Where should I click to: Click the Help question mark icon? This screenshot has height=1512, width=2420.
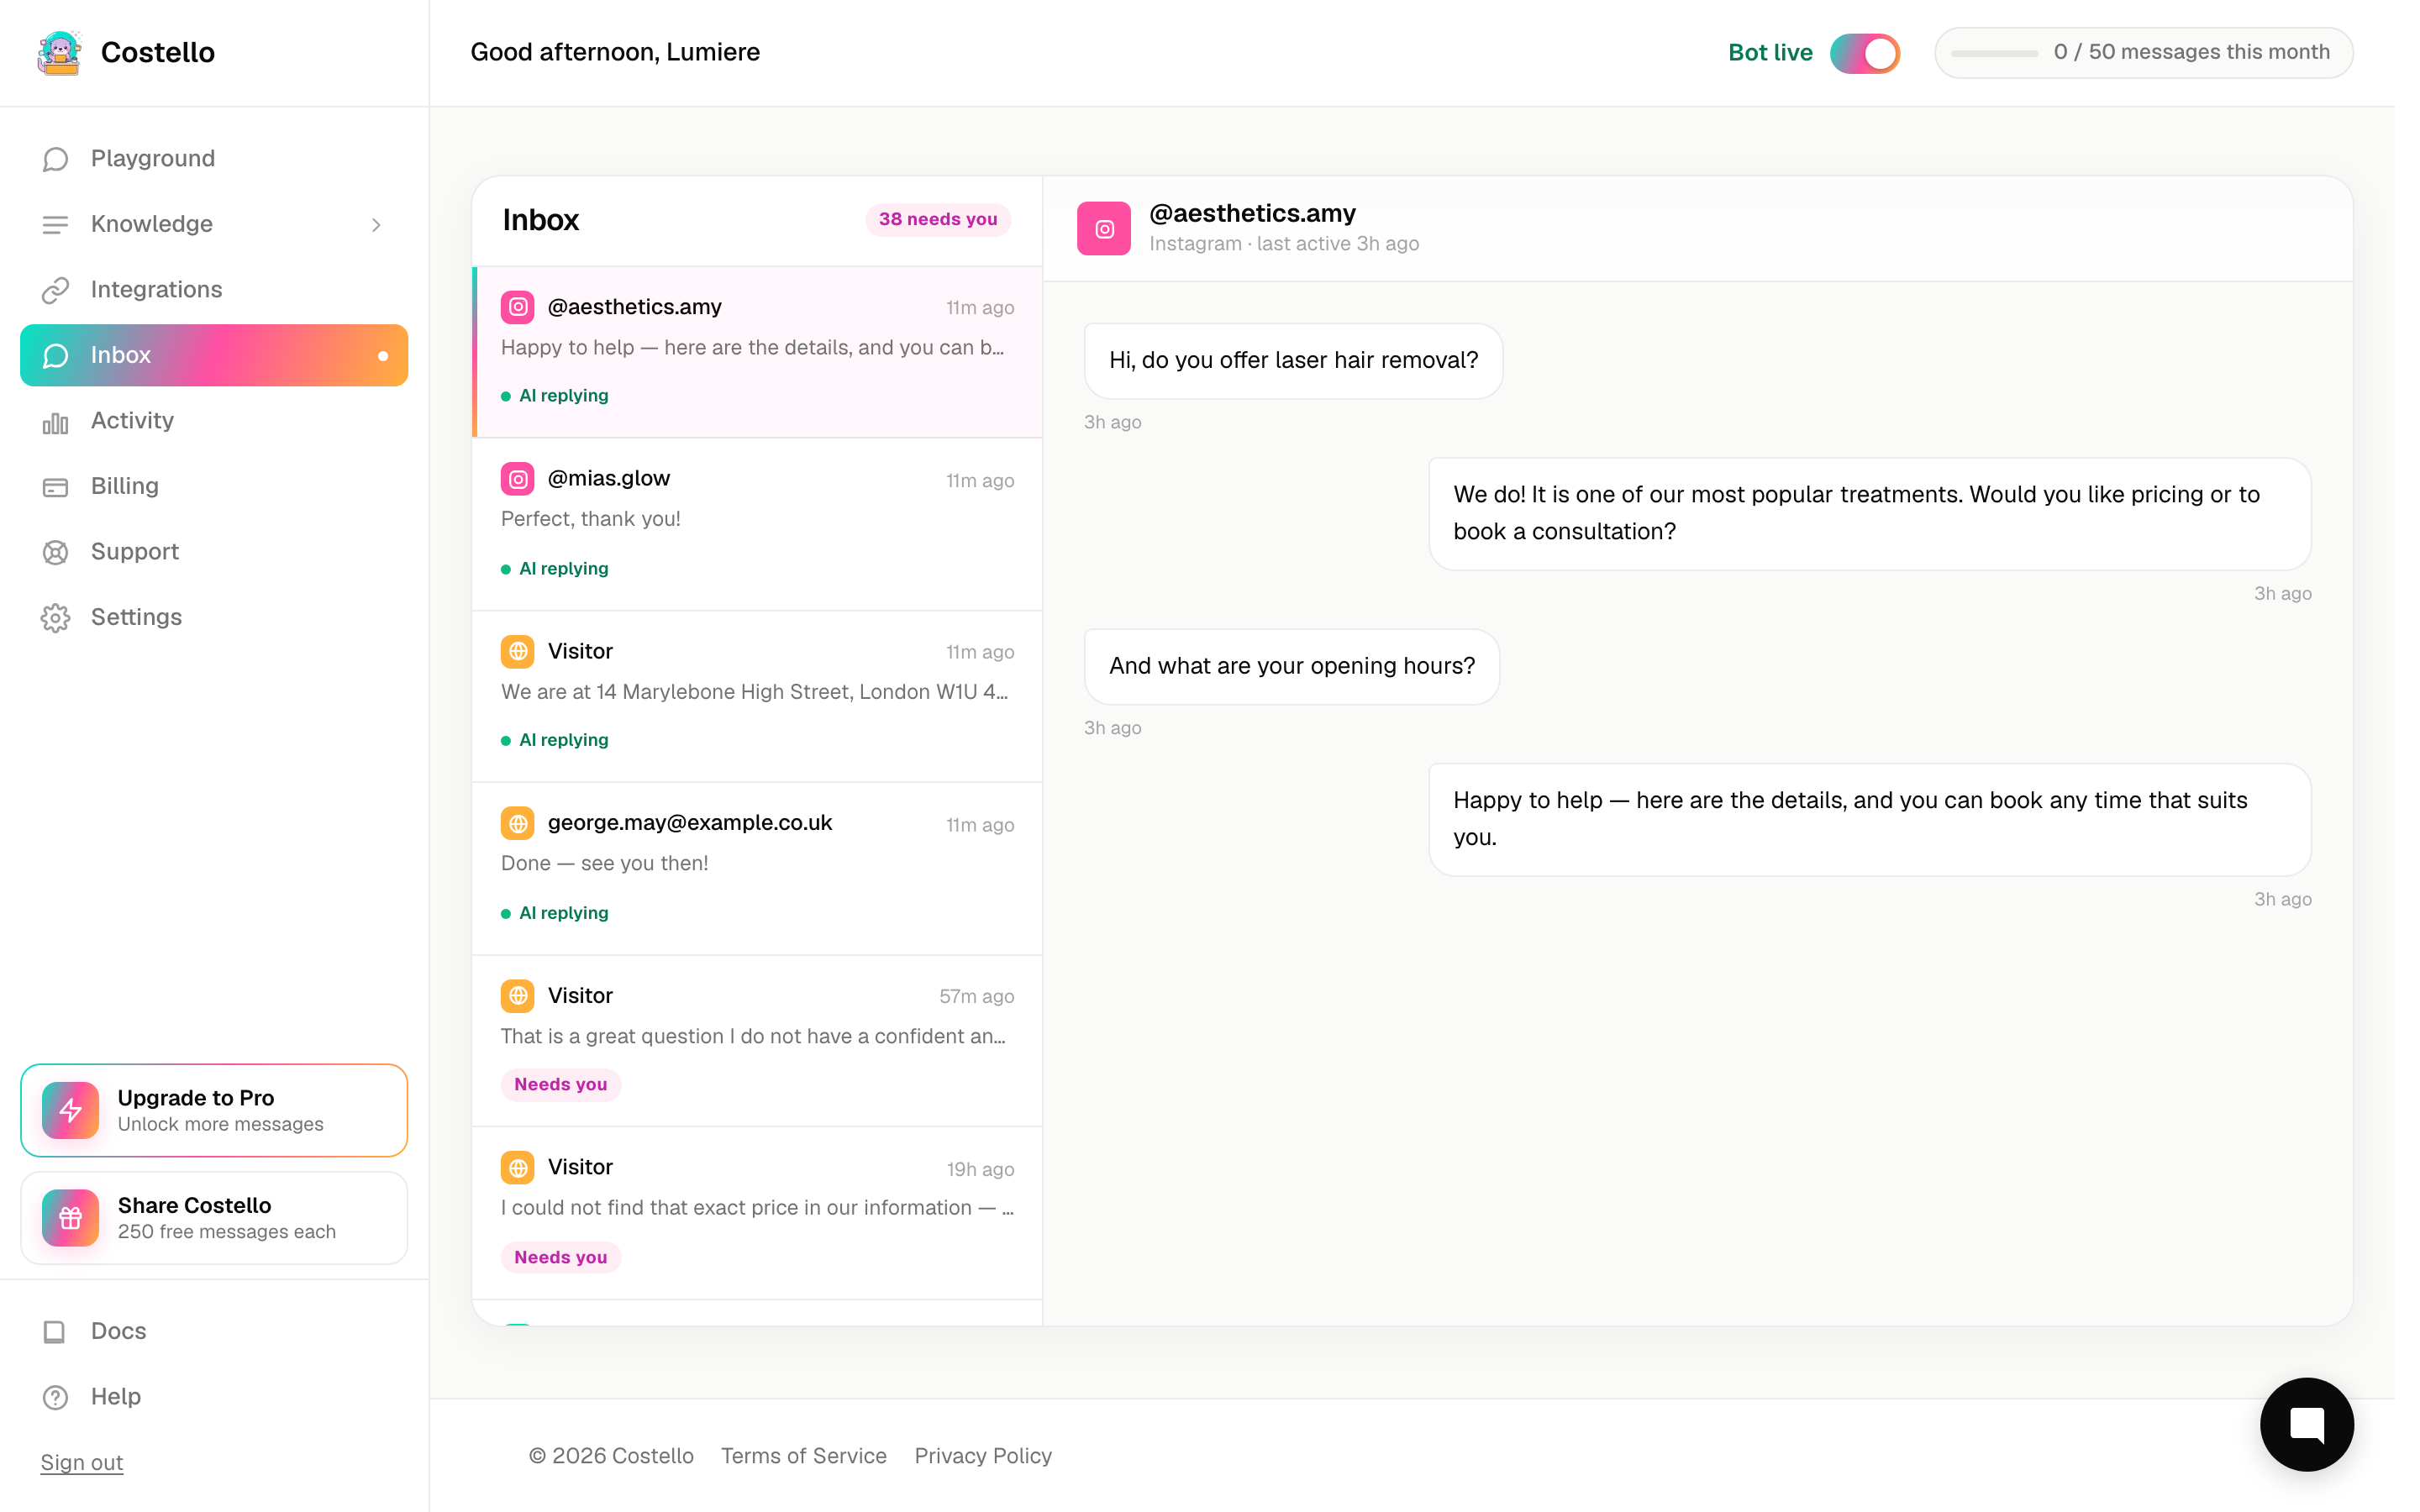coord(55,1397)
